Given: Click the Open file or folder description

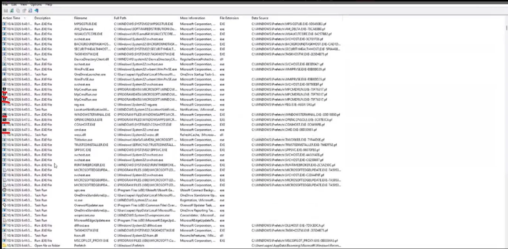Looking at the screenshot, I should (x=47, y=245).
